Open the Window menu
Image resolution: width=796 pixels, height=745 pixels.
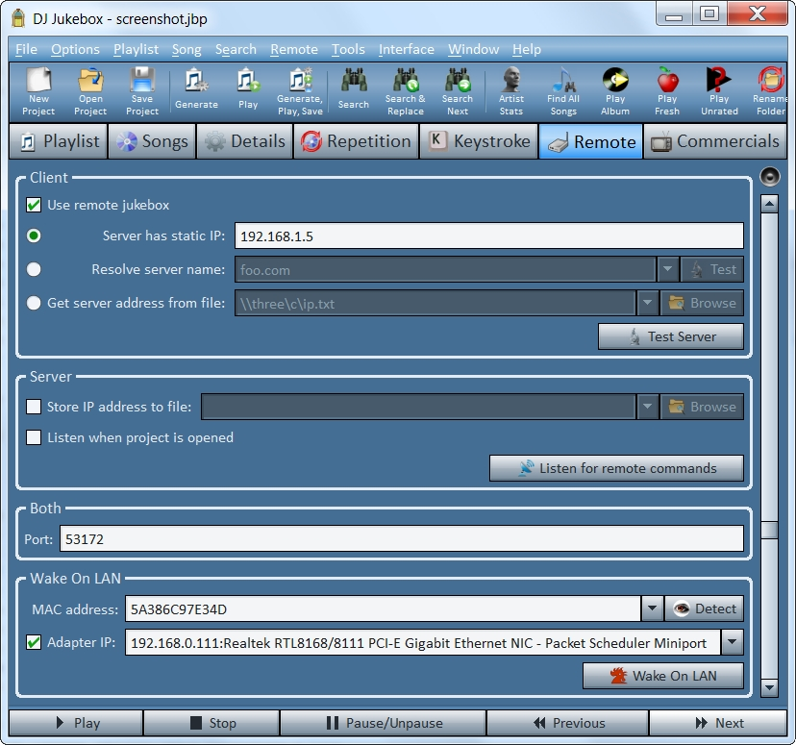point(473,49)
